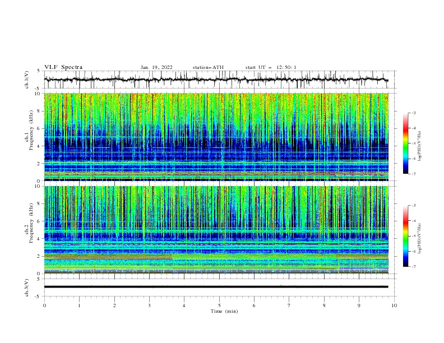Click the ch.1 PSD color bar

(406, 143)
